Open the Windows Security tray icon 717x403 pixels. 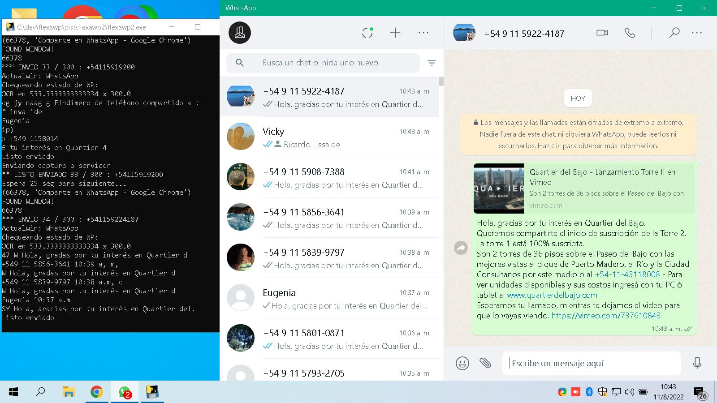point(603,392)
